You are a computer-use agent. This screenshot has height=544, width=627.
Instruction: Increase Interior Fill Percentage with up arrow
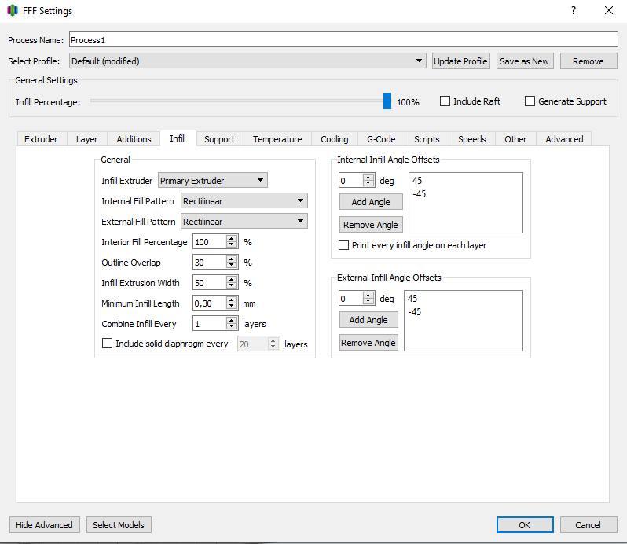tap(232, 239)
